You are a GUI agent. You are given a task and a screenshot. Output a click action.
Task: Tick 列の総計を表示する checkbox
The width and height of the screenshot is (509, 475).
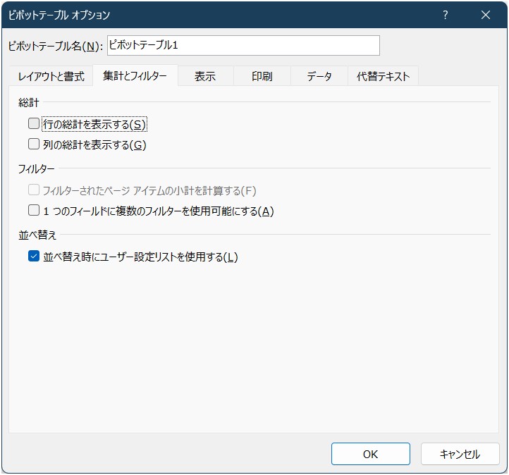(34, 144)
